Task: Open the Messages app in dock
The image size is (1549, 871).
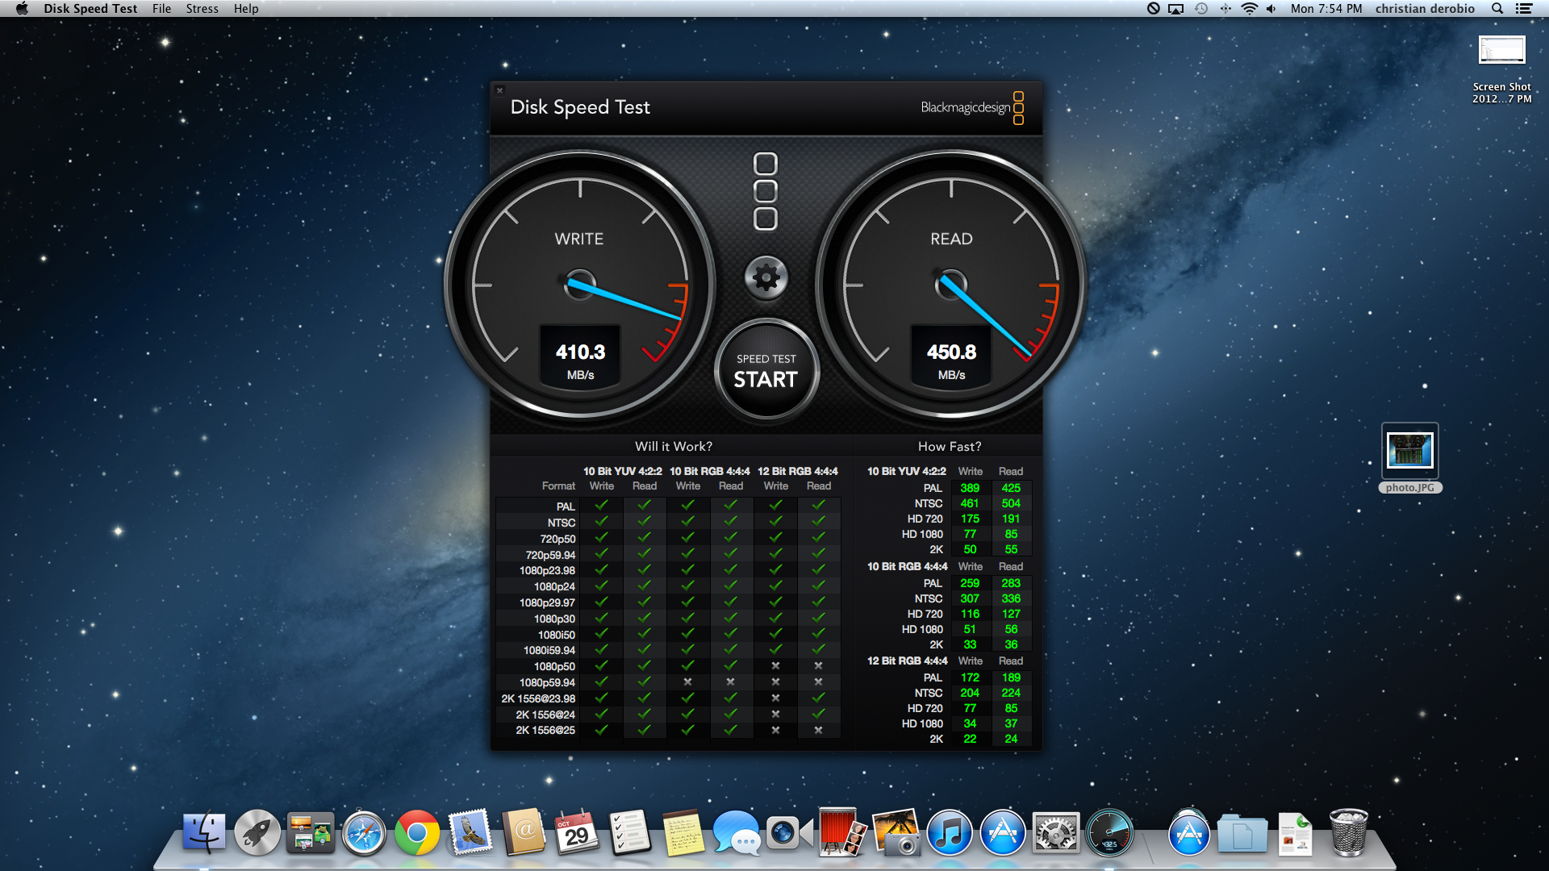Action: pyautogui.click(x=736, y=833)
